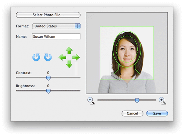Move the photo right with the green arrow
This screenshot has width=184, height=136.
click(x=76, y=57)
